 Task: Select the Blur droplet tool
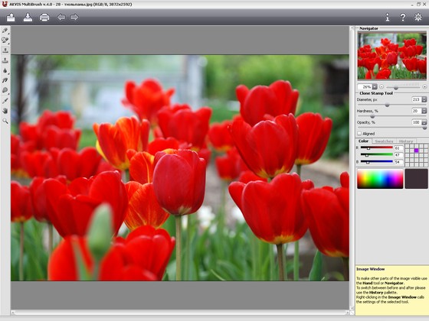5,70
